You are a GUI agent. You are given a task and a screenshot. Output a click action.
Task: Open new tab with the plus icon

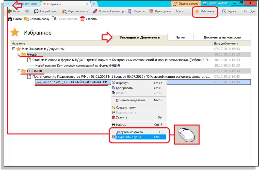[x=94, y=4]
